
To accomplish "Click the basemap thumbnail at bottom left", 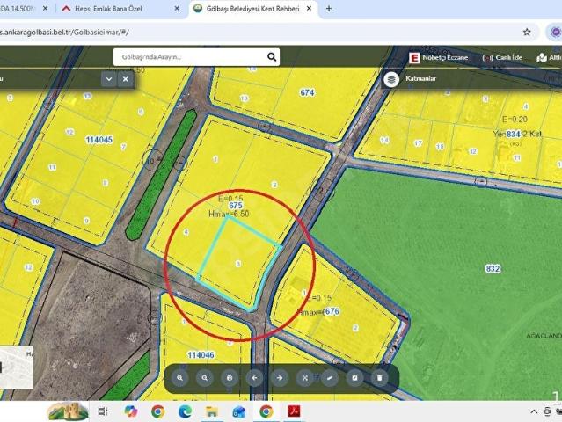I will coord(17,367).
